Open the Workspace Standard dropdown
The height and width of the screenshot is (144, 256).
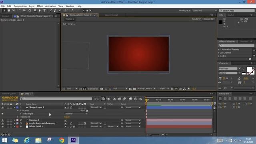click(204, 11)
